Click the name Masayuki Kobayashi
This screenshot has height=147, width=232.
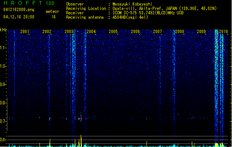click(x=132, y=4)
